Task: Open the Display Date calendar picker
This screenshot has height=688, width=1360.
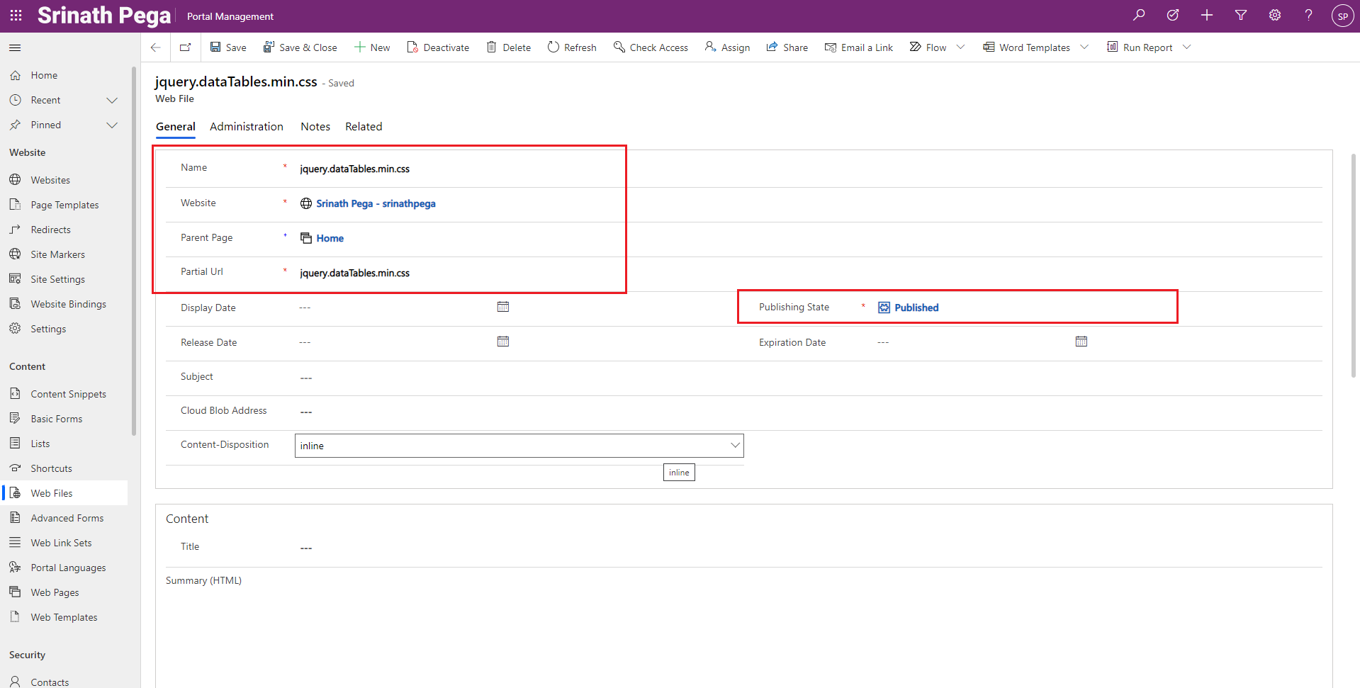Action: pyautogui.click(x=503, y=307)
